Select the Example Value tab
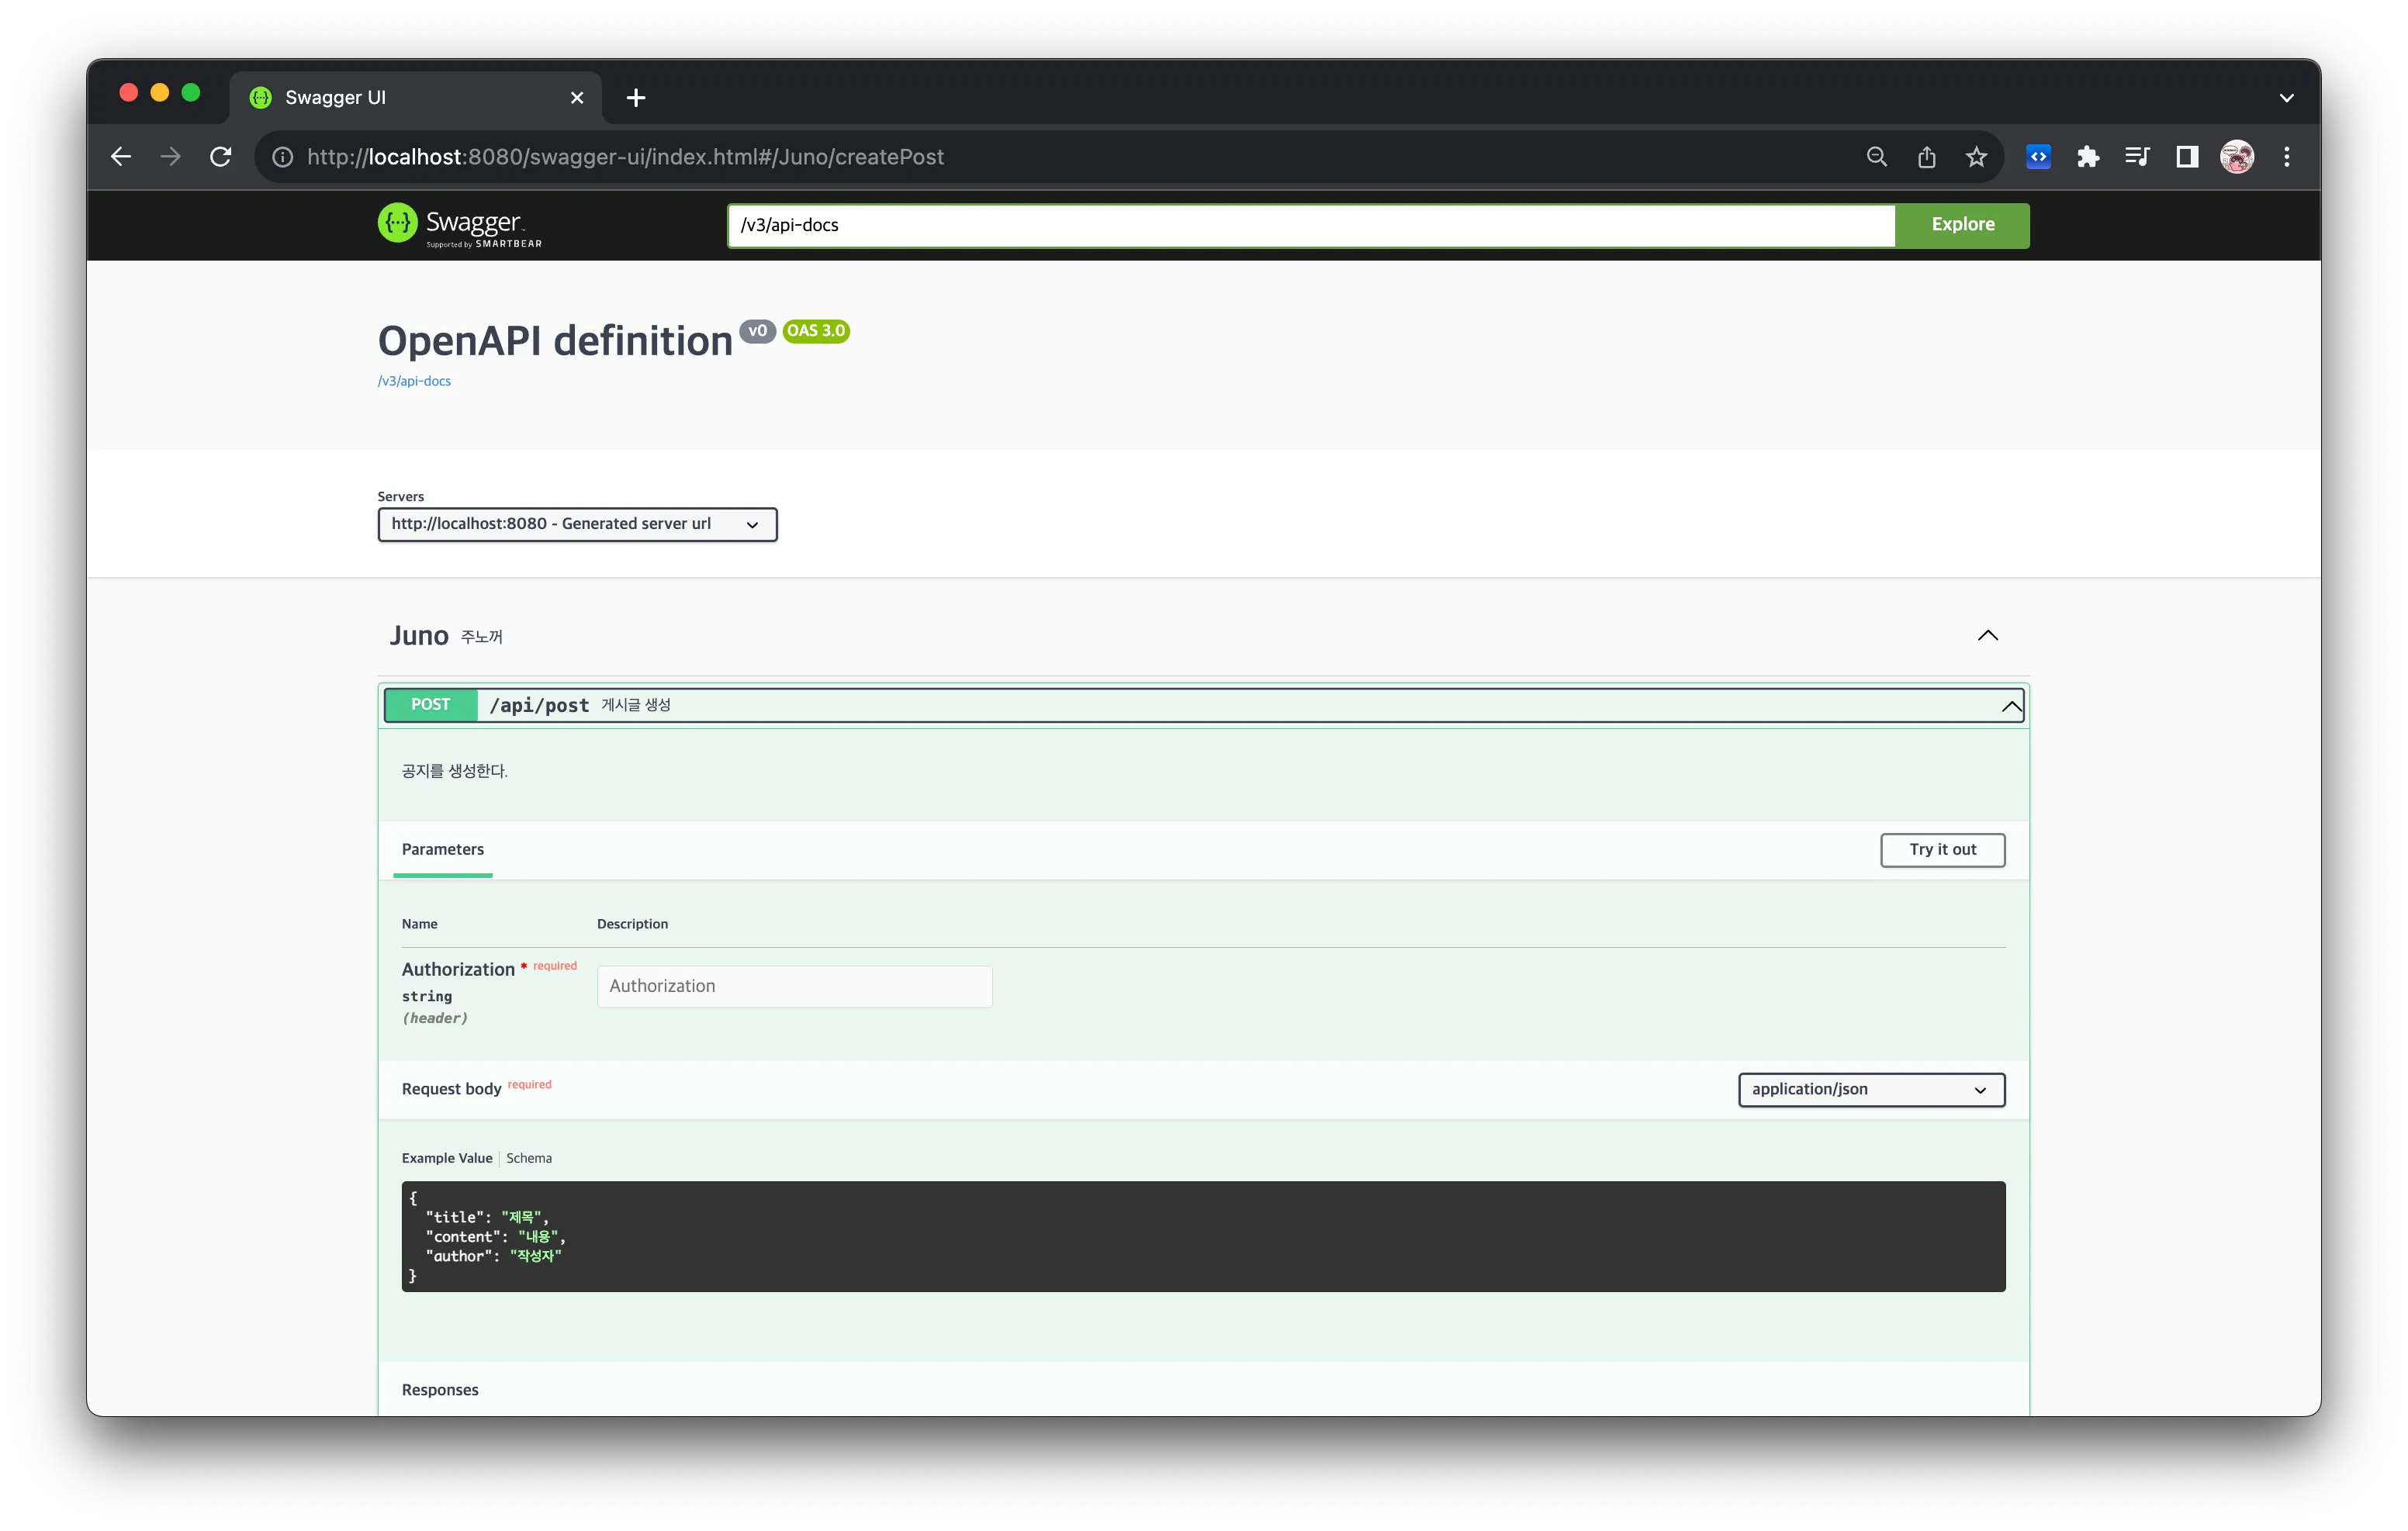 447,1158
